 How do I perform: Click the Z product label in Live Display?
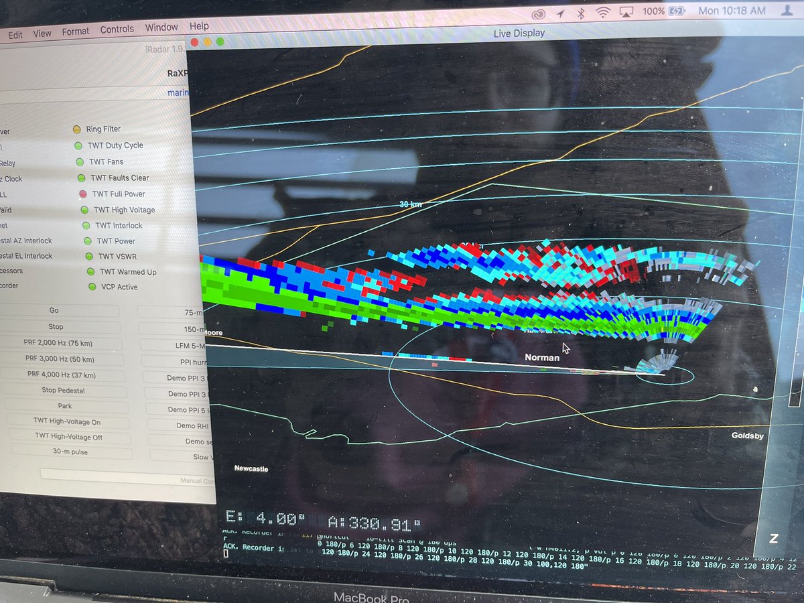point(773,538)
